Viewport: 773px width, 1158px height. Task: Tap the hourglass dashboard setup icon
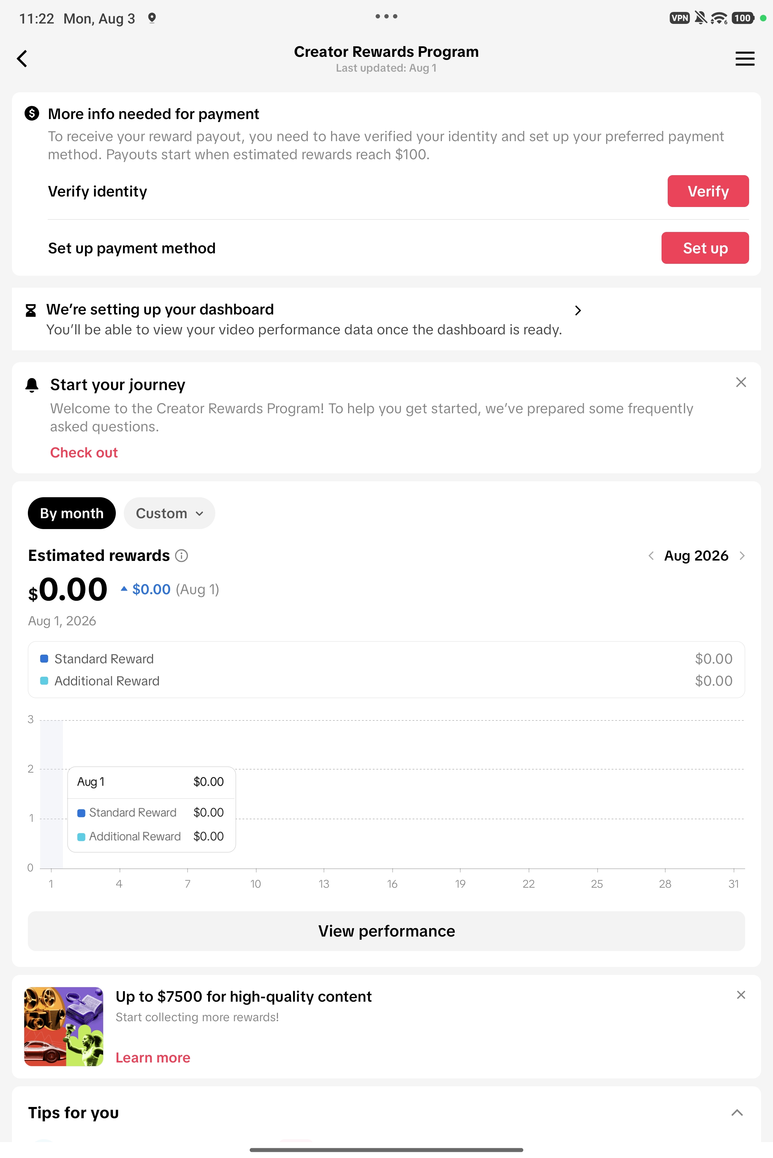[30, 310]
